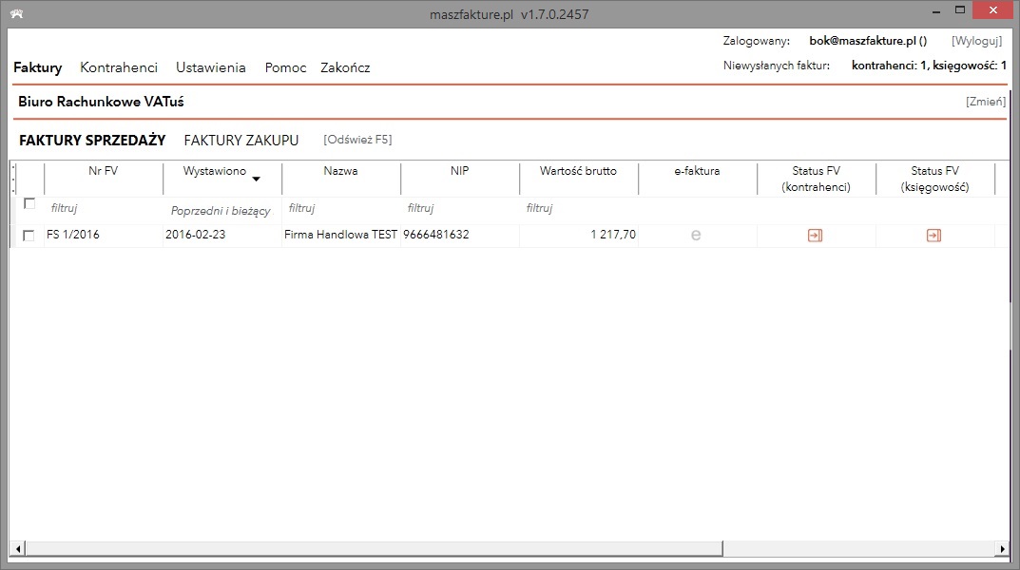
Task: Switch to the FAKTURY ZAKUPU tab
Action: point(241,141)
